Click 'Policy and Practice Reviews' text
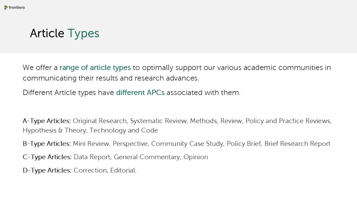The height and width of the screenshot is (200, 357). coord(288,121)
